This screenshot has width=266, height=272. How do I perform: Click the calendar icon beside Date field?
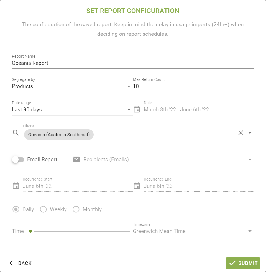pyautogui.click(x=137, y=109)
